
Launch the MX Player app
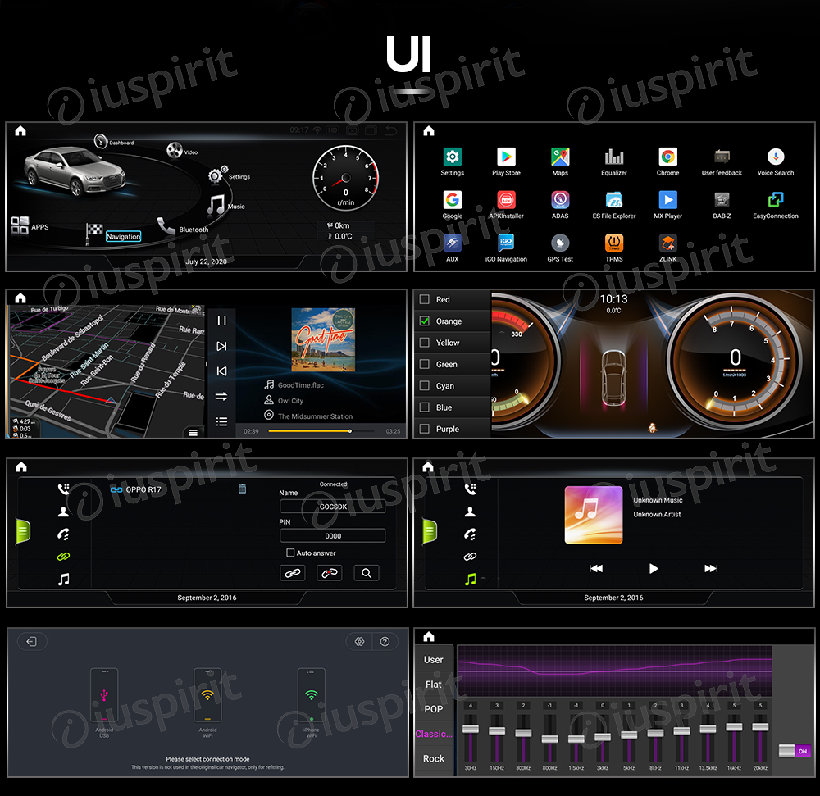click(667, 200)
